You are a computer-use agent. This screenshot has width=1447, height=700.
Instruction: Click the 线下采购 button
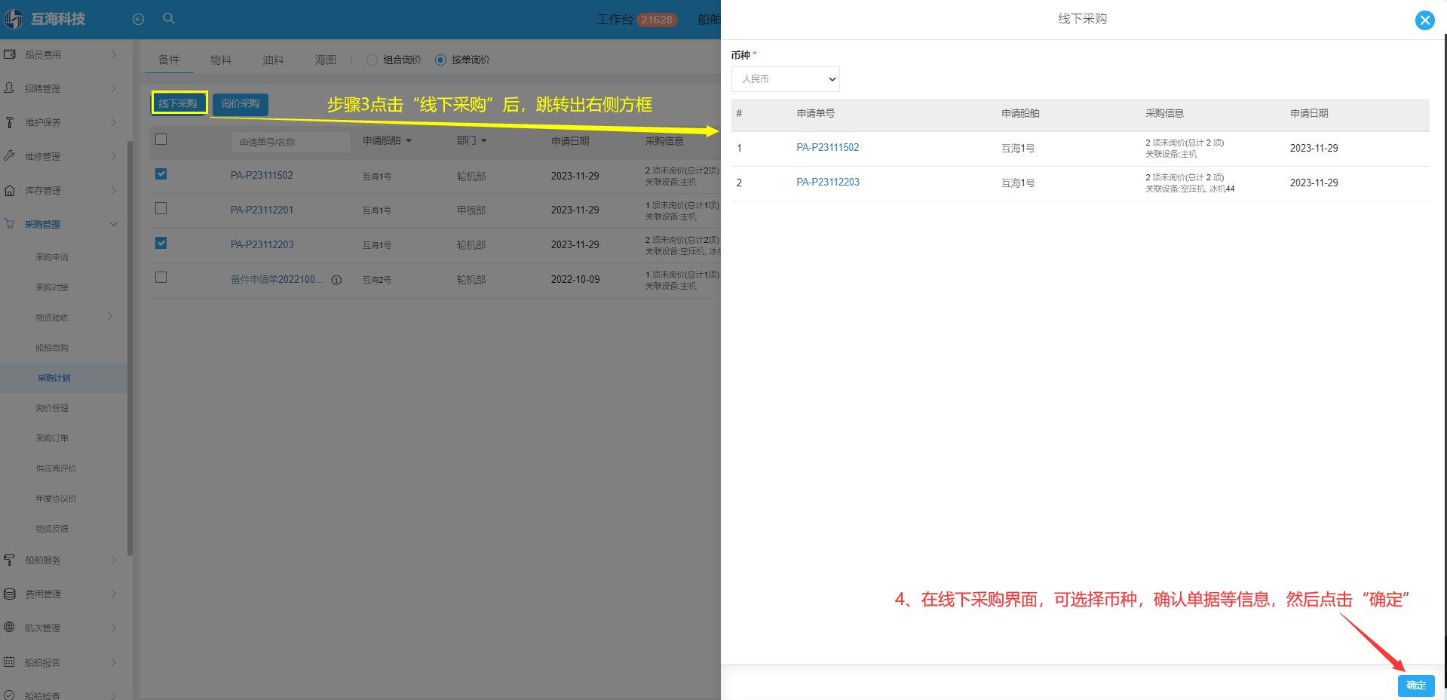[x=179, y=103]
